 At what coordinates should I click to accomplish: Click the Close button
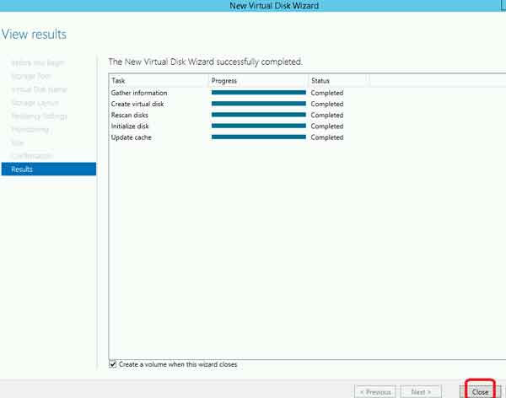click(x=480, y=392)
